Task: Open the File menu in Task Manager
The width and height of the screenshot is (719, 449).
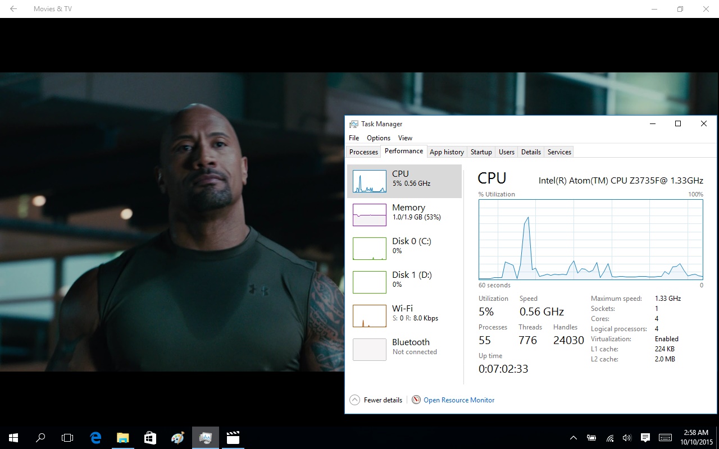Action: click(354, 138)
